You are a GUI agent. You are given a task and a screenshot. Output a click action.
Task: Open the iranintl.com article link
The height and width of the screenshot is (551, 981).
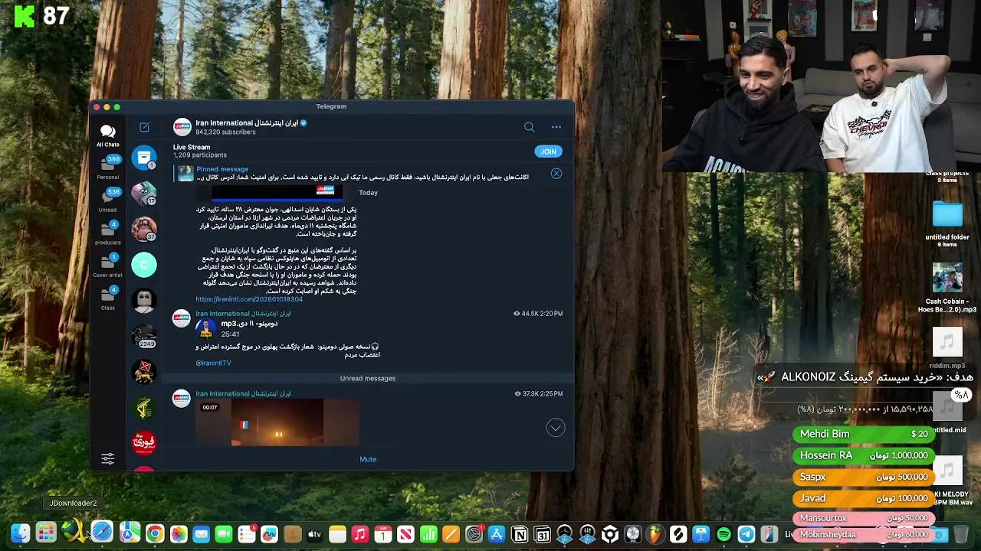pyautogui.click(x=249, y=299)
